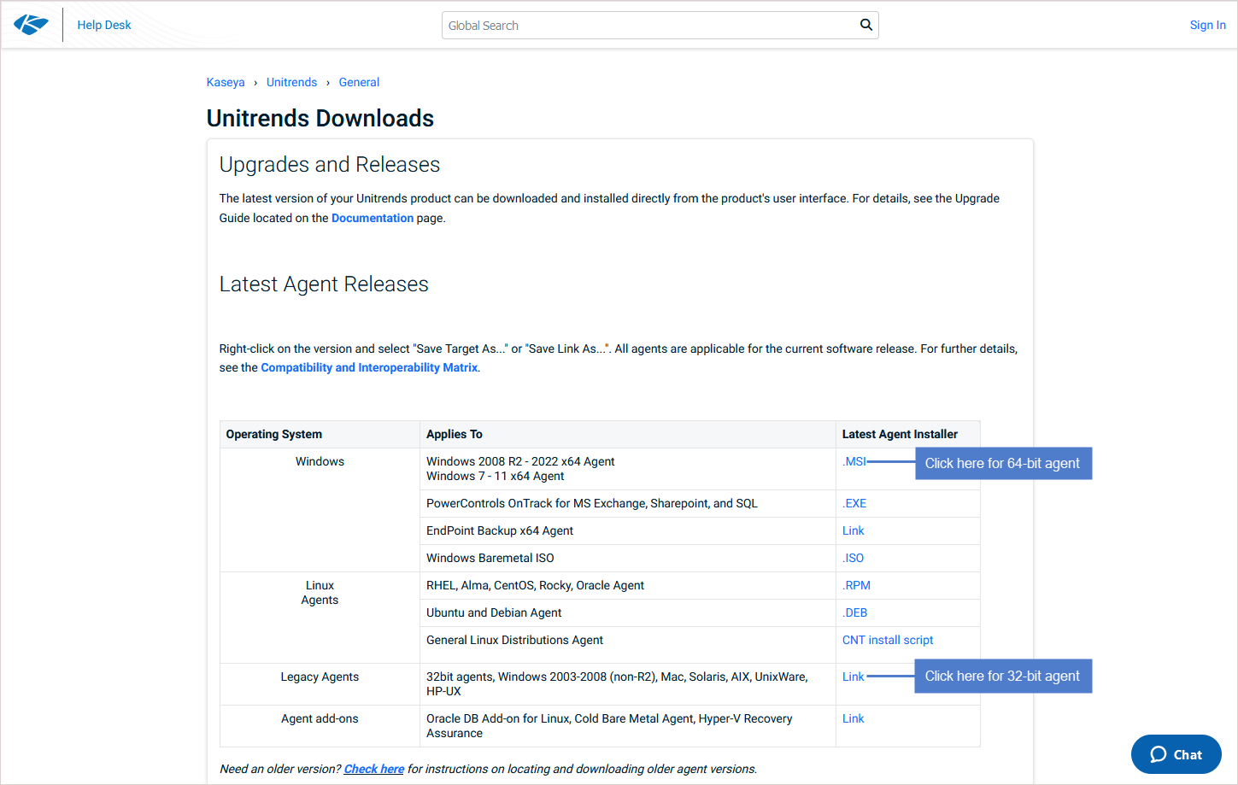Go to Kaseya breadcrumb
This screenshot has height=785, width=1238.
tap(226, 82)
